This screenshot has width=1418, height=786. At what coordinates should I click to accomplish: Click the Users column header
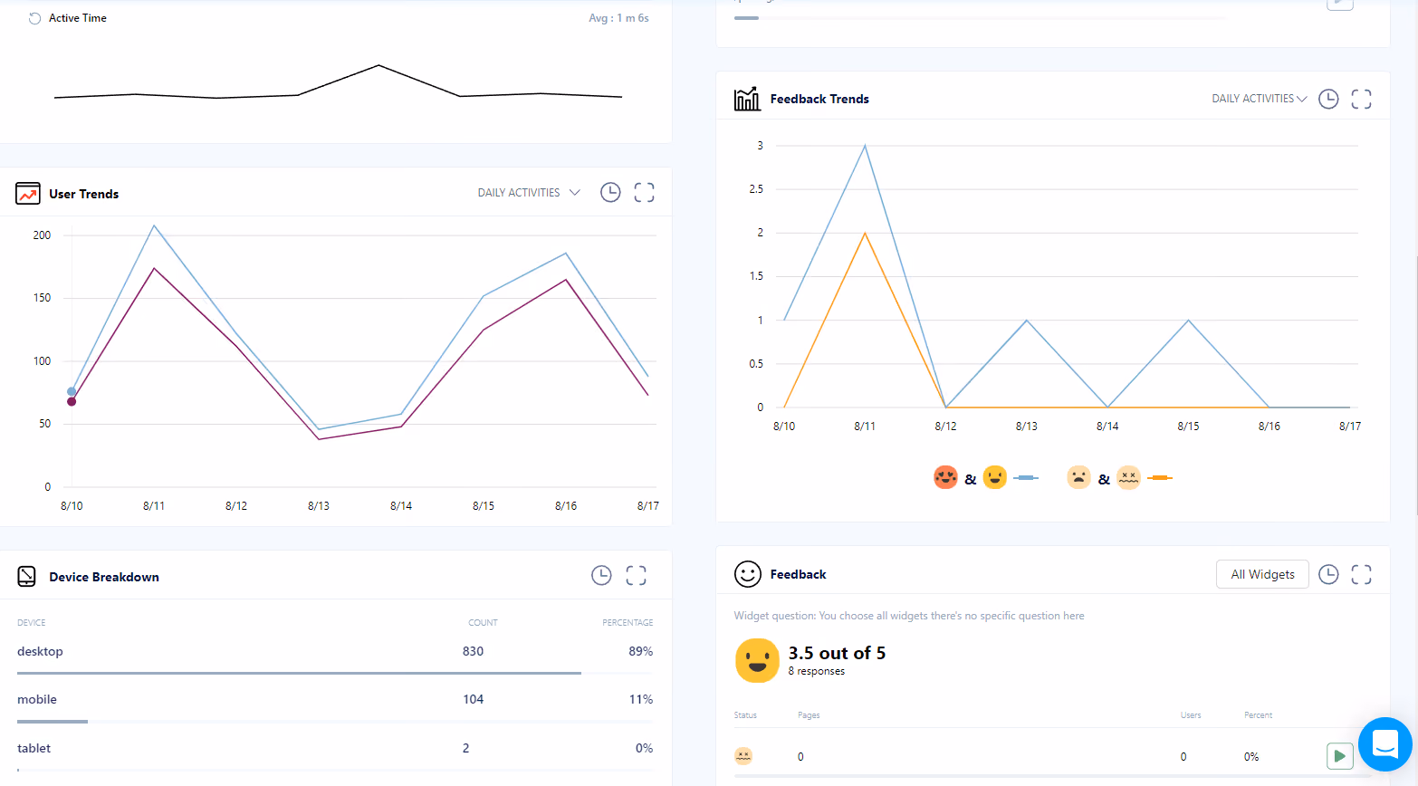[x=1191, y=715]
